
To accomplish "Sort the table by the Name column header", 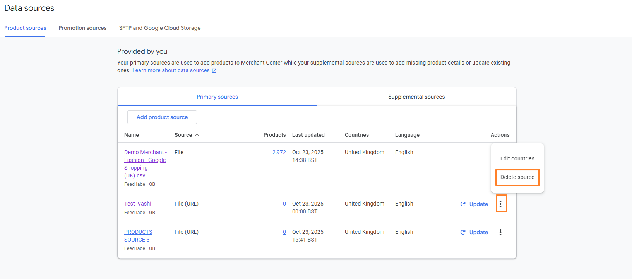I will click(x=132, y=135).
